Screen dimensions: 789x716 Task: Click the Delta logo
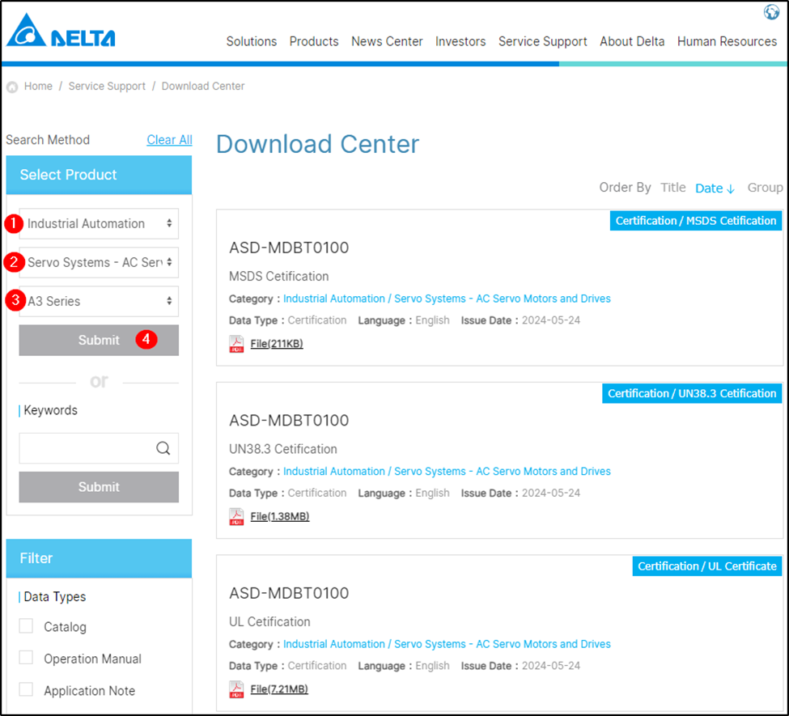click(61, 32)
